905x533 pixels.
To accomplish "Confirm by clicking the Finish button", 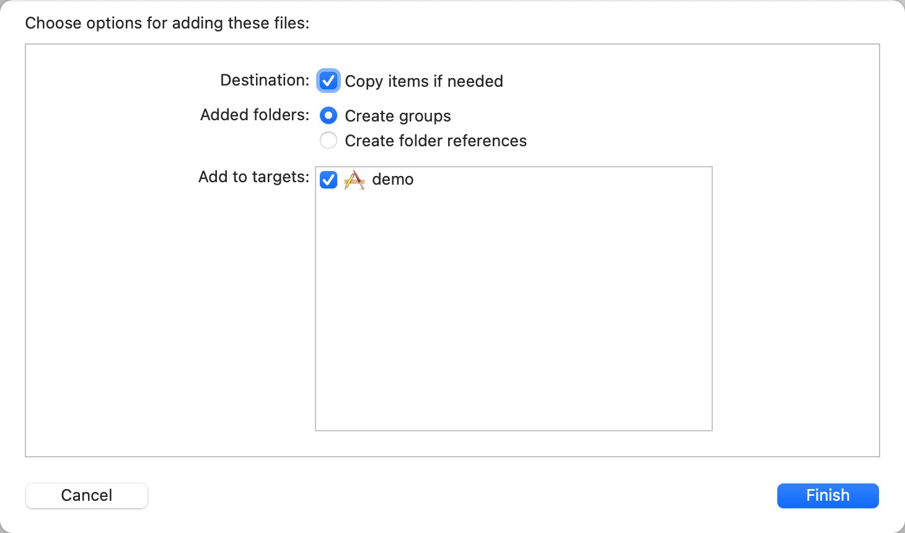I will click(828, 495).
